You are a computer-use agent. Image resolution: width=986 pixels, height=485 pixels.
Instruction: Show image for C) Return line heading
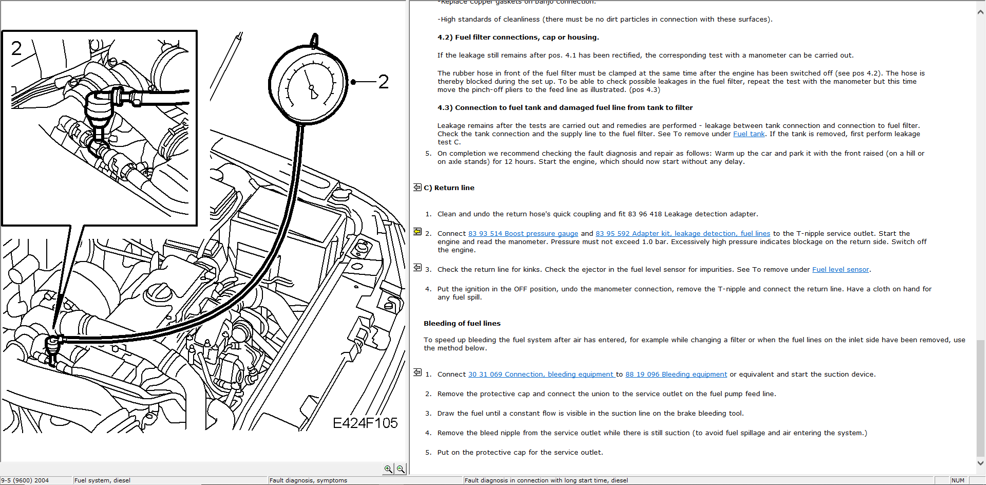(x=418, y=187)
